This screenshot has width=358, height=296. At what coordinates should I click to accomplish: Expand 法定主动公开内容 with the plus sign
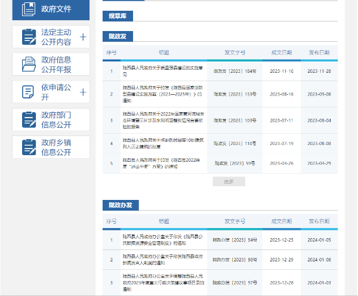coord(83,37)
